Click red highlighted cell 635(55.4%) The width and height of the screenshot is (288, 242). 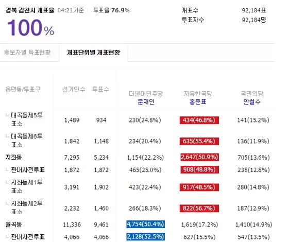coord(199,142)
